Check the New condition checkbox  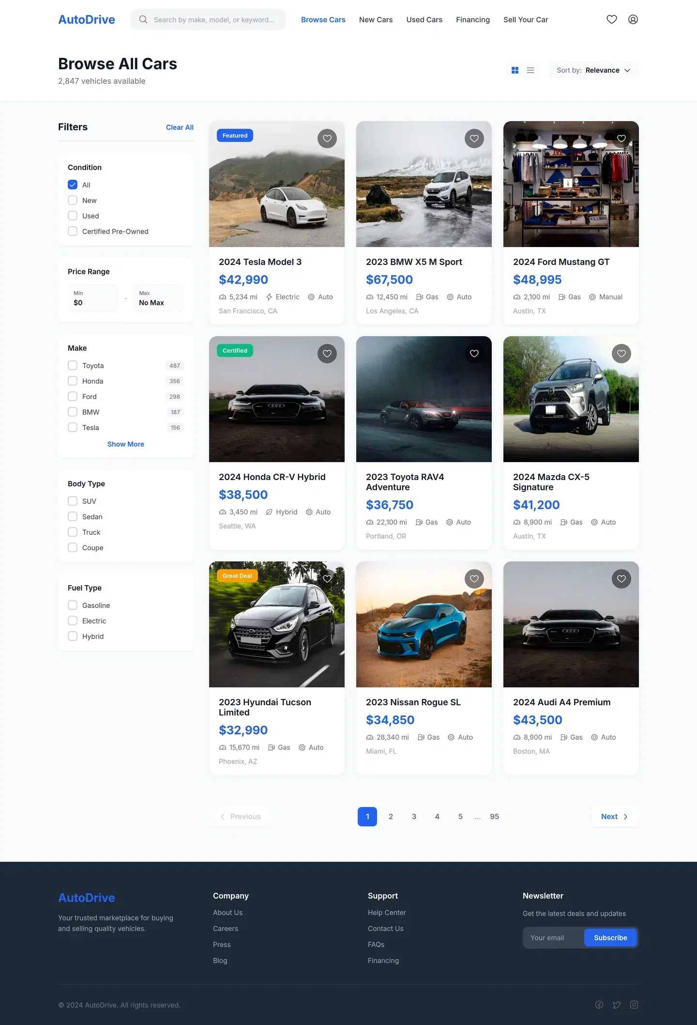(x=73, y=200)
